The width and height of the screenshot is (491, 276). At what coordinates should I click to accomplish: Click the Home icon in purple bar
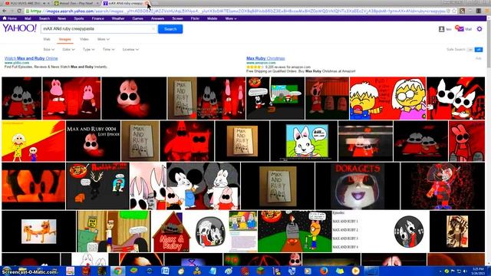coord(5,18)
